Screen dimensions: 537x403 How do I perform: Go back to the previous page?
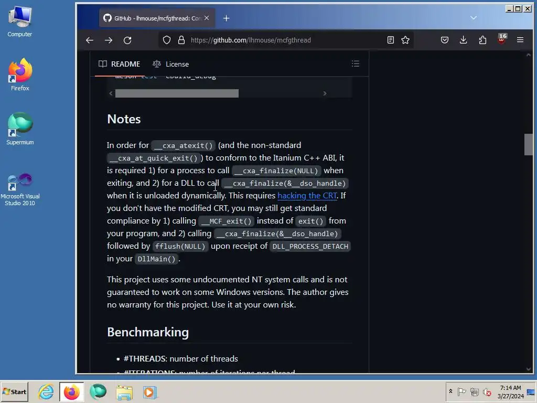(90, 40)
